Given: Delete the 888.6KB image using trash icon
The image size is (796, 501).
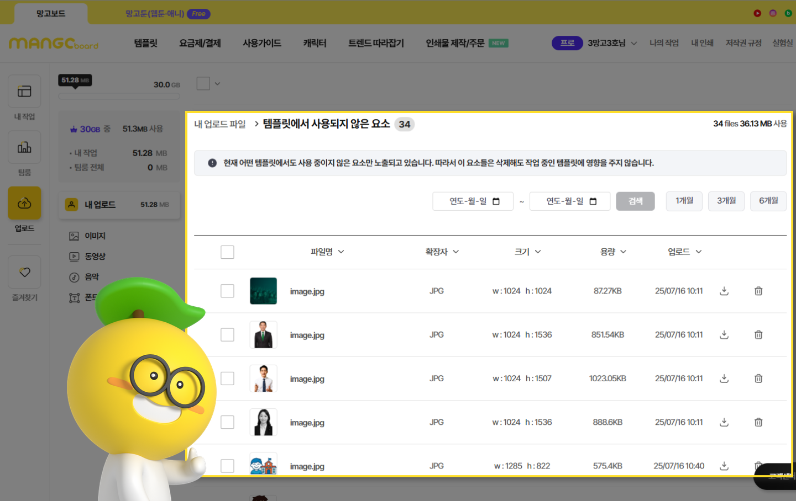Looking at the screenshot, I should pyautogui.click(x=758, y=422).
